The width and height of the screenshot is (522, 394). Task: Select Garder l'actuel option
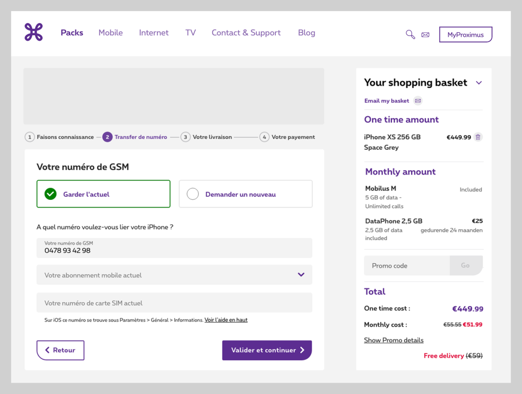pyautogui.click(x=103, y=194)
